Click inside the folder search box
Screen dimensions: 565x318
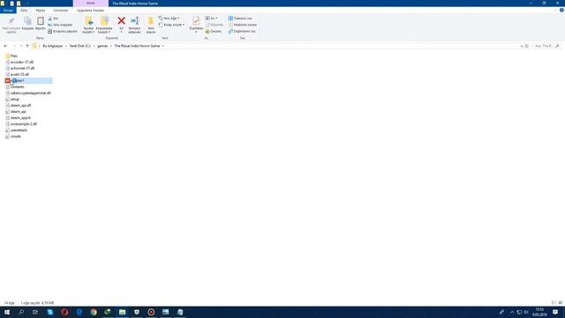pyautogui.click(x=546, y=46)
